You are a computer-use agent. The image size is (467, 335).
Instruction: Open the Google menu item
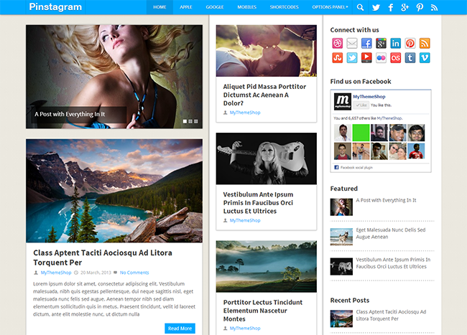click(x=214, y=7)
